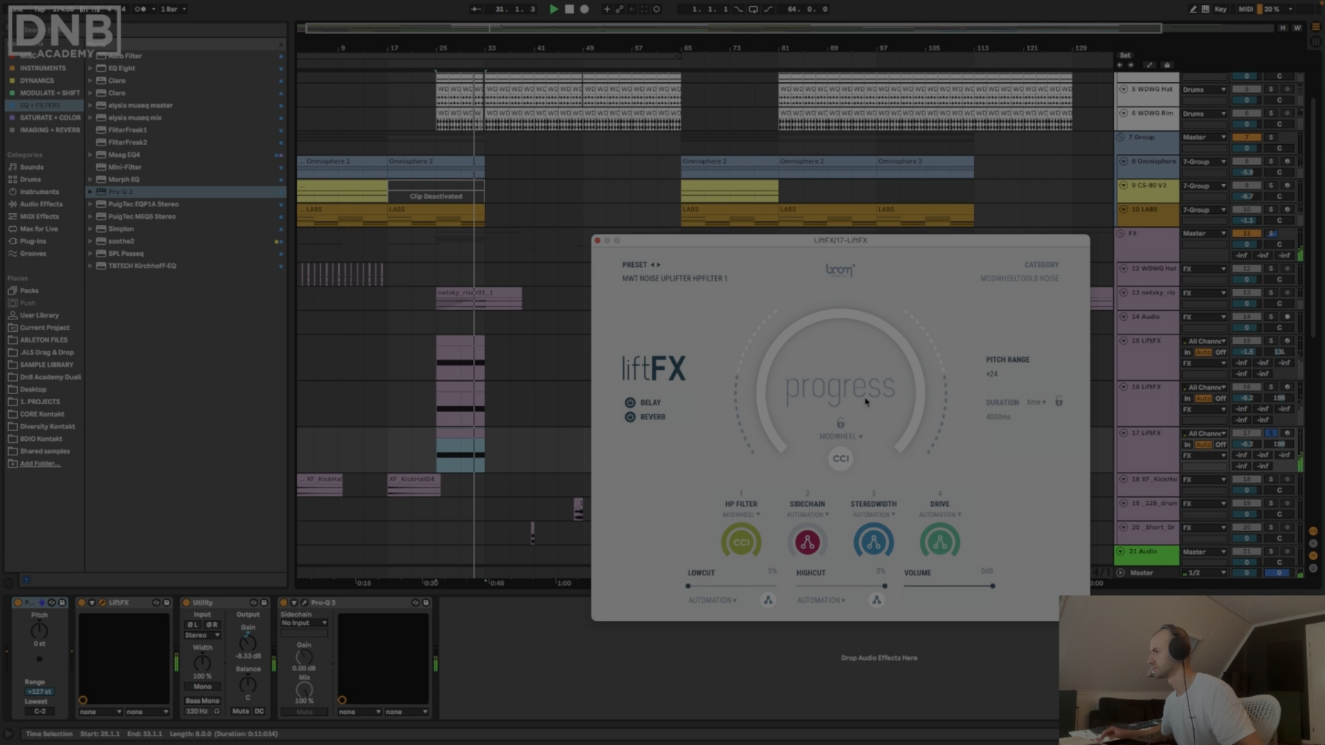Click the Utility Mute button

(241, 711)
